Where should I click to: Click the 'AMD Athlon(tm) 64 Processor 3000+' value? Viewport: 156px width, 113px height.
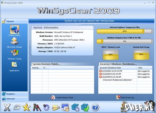pyautogui.click(x=69, y=40)
